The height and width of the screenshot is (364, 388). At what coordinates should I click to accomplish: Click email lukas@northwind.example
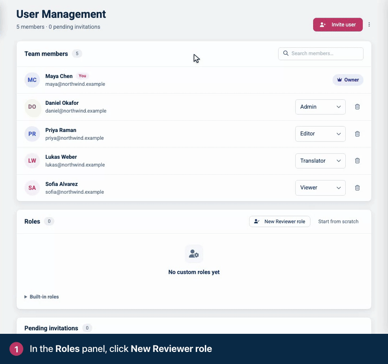pos(75,165)
